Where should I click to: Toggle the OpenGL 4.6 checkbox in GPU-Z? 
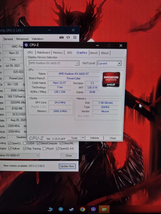point(58,148)
